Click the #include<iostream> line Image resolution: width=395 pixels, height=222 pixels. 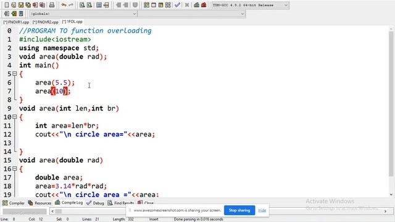55,39
